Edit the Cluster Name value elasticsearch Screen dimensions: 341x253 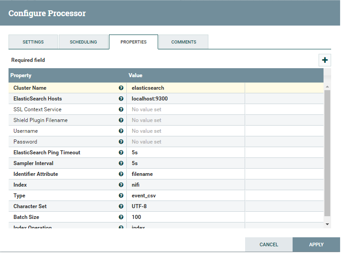click(x=185, y=88)
